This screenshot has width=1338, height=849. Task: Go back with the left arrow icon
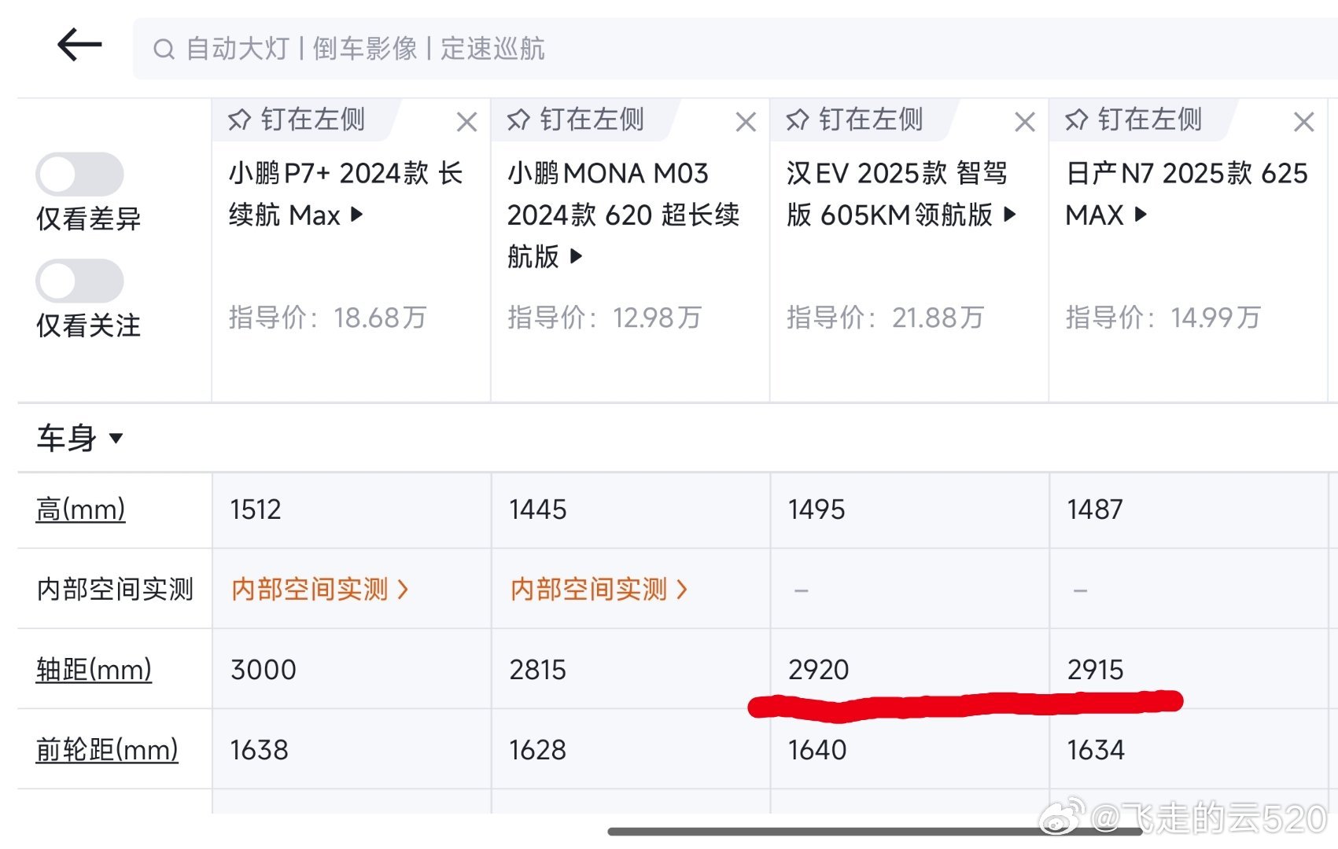(79, 45)
